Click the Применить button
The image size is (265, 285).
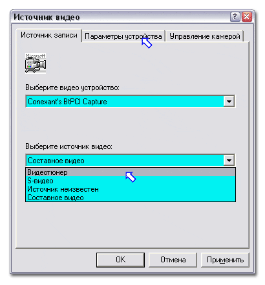[225, 260]
